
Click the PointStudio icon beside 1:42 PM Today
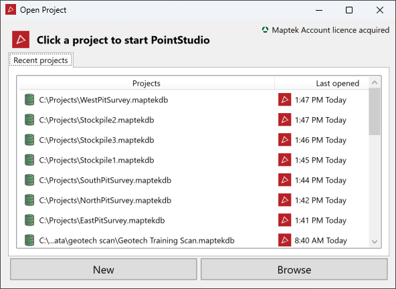tap(285, 200)
